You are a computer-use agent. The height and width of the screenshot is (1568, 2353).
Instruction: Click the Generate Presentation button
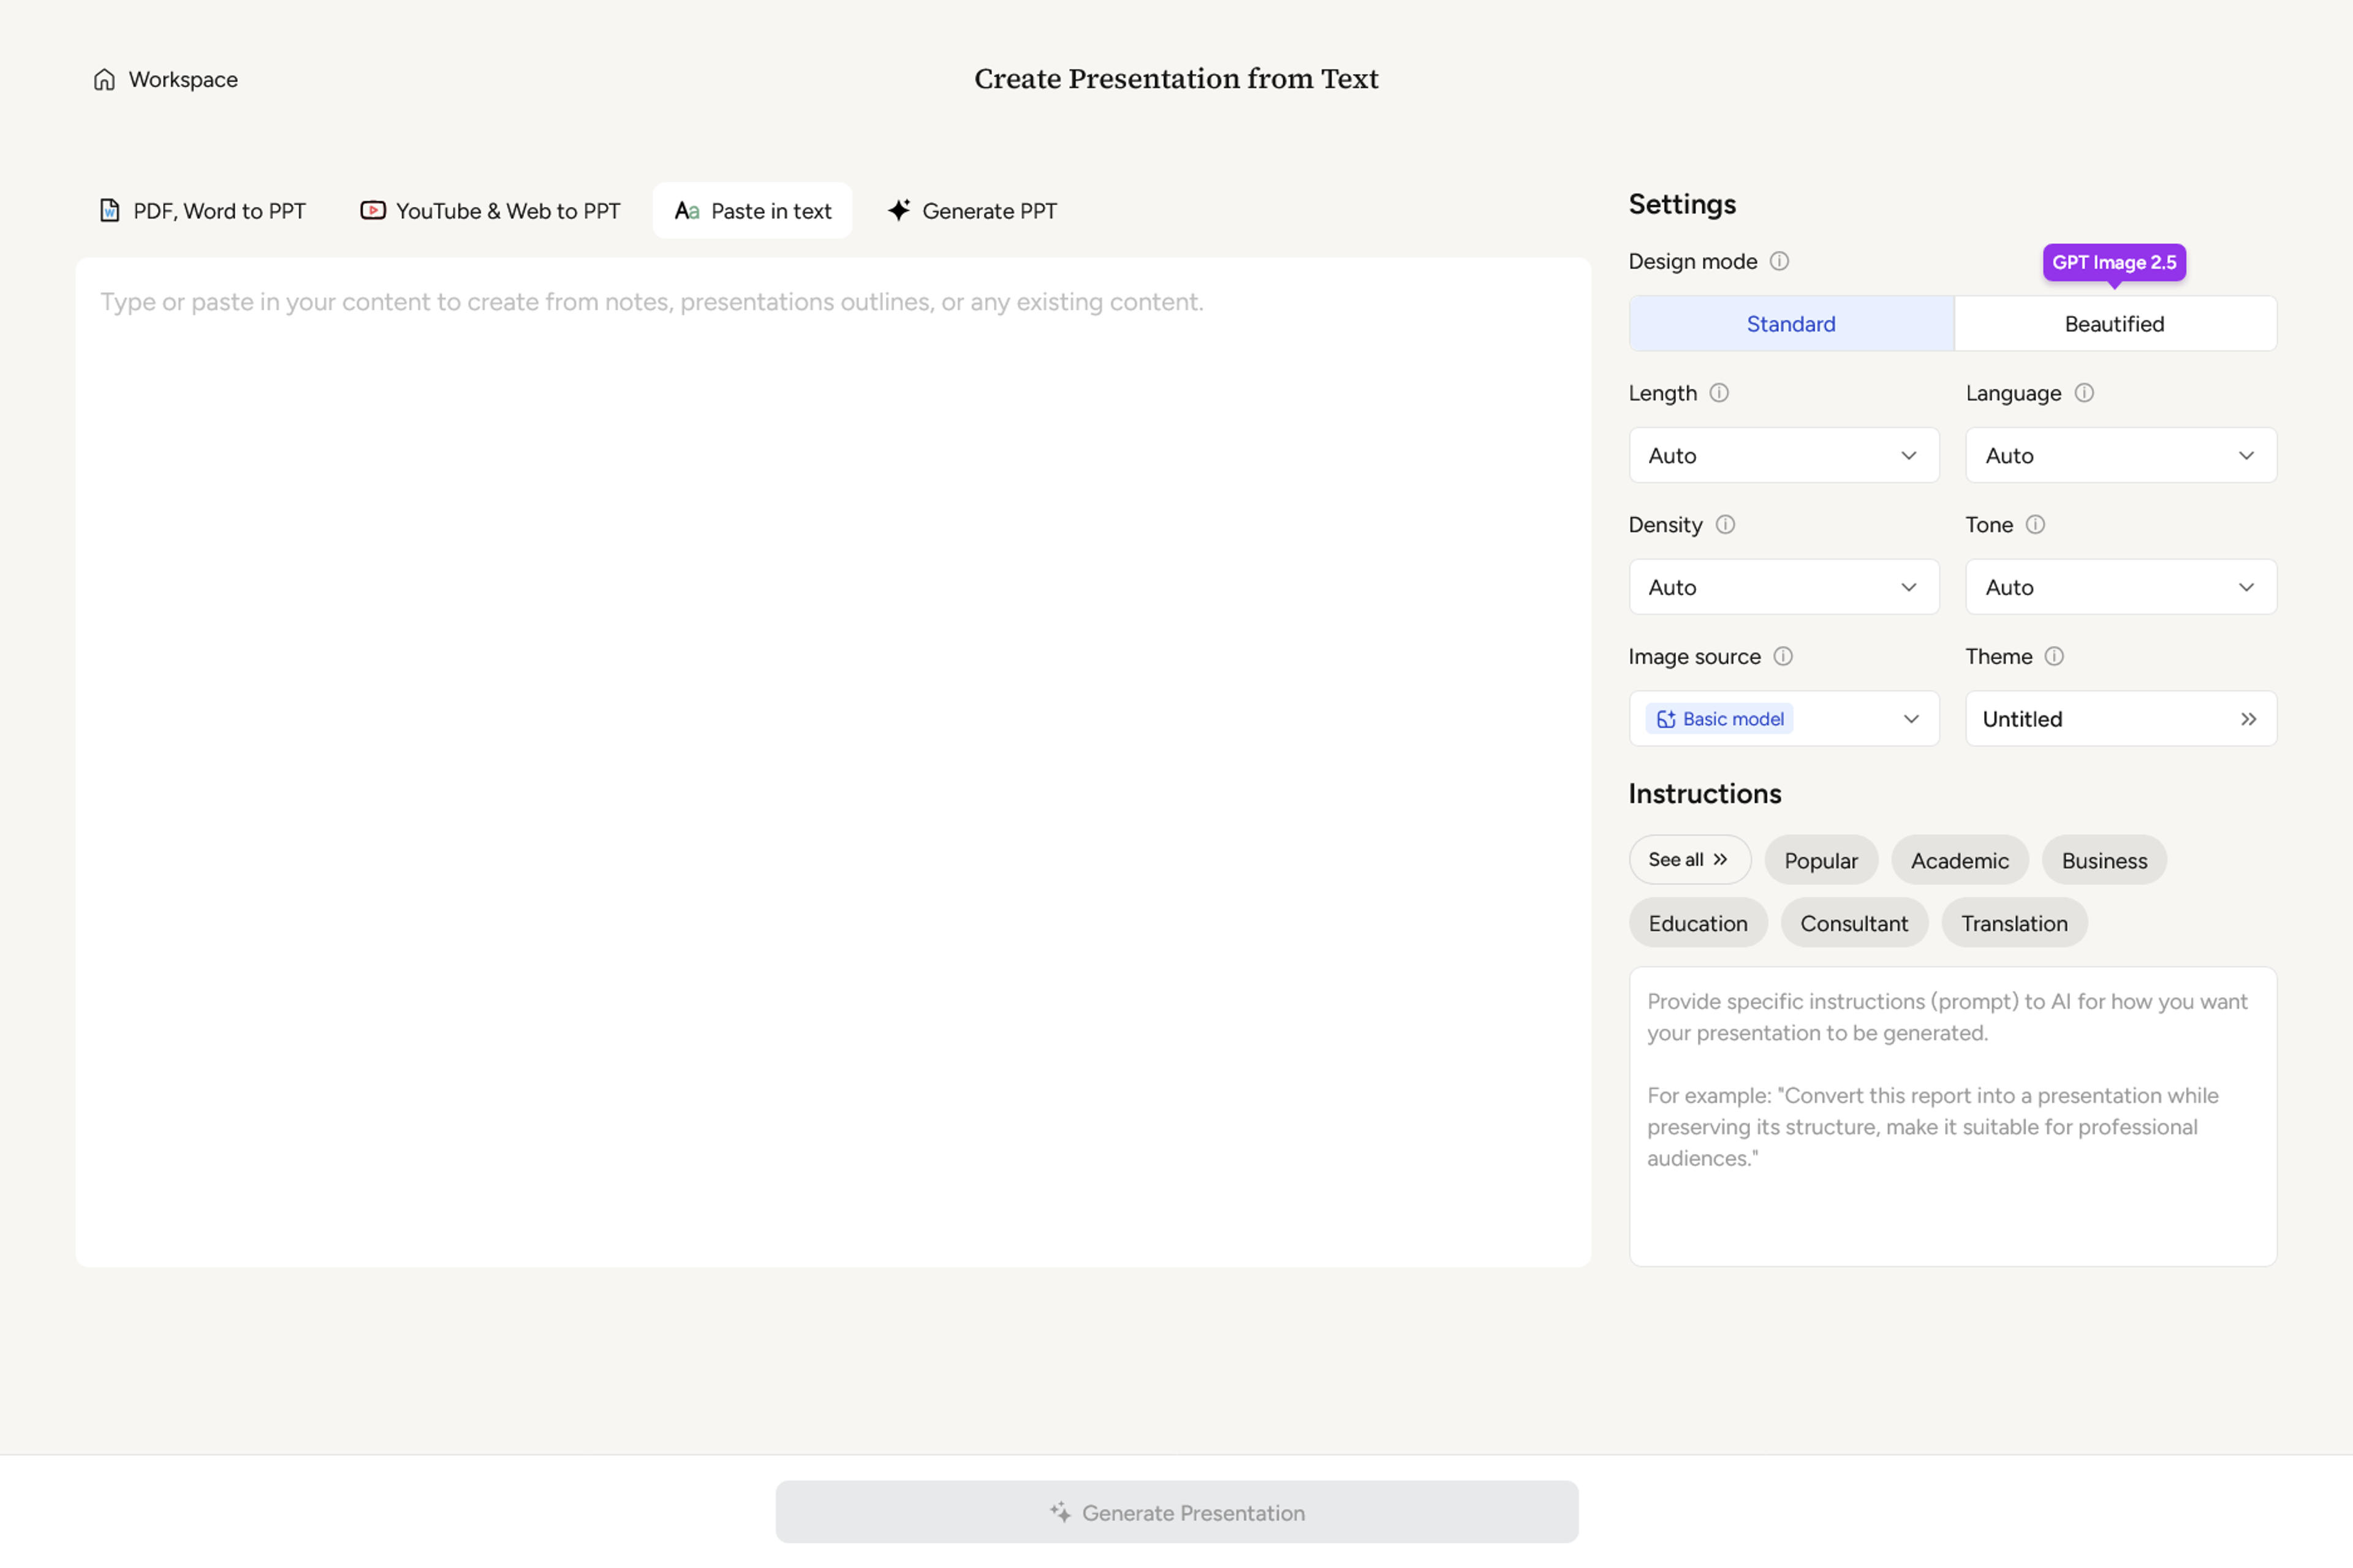tap(1176, 1512)
